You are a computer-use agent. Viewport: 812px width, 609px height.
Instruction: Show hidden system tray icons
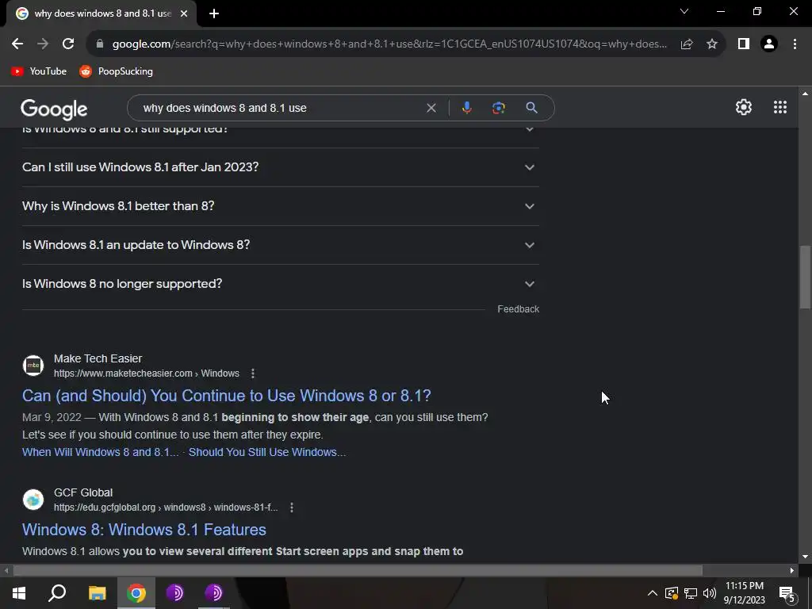[x=653, y=593]
